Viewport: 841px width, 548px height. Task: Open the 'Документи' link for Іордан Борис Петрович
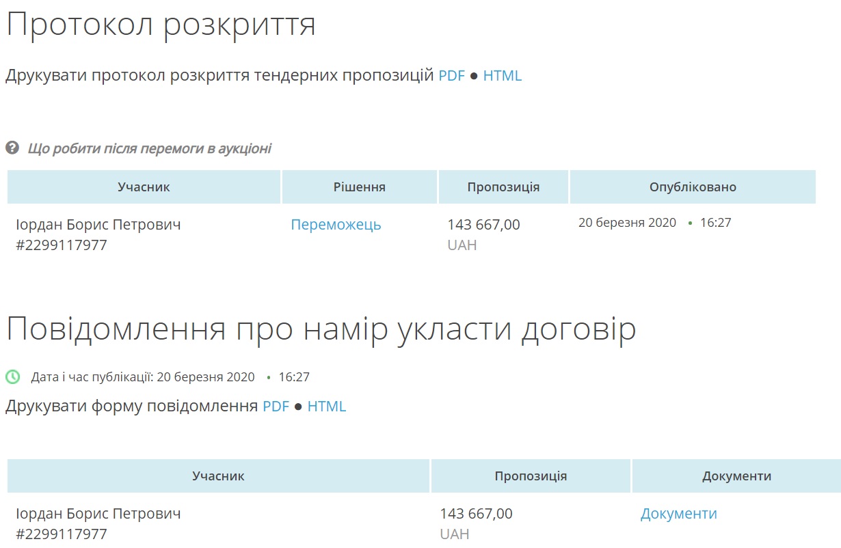click(678, 514)
